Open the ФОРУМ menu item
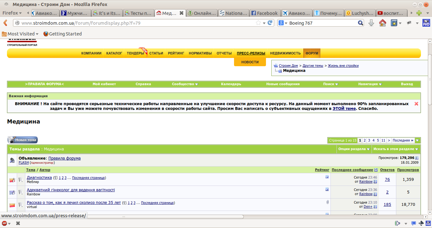This screenshot has width=432, height=228. pos(312,53)
